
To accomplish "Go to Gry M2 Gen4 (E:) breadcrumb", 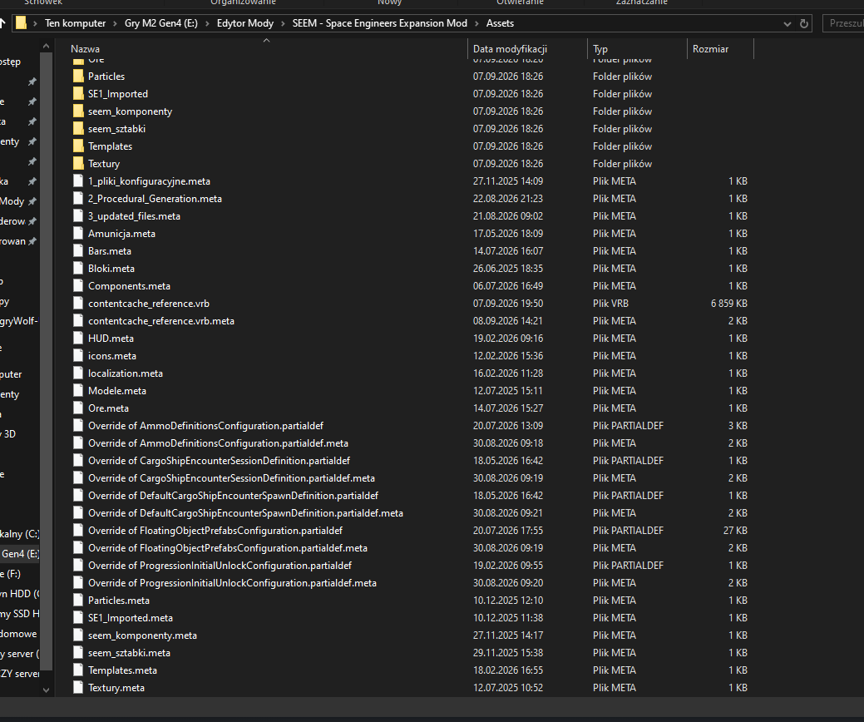I will tap(160, 23).
